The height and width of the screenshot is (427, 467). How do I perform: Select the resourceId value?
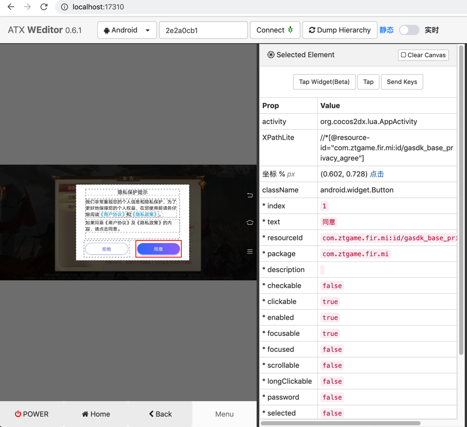pyautogui.click(x=389, y=238)
